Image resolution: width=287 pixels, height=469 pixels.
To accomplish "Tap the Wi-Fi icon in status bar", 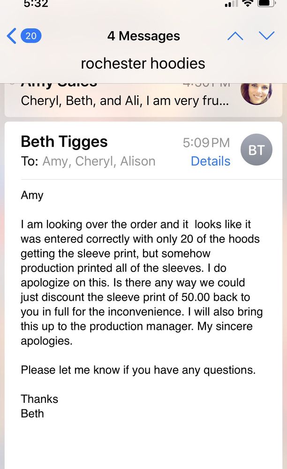I will click(x=247, y=4).
